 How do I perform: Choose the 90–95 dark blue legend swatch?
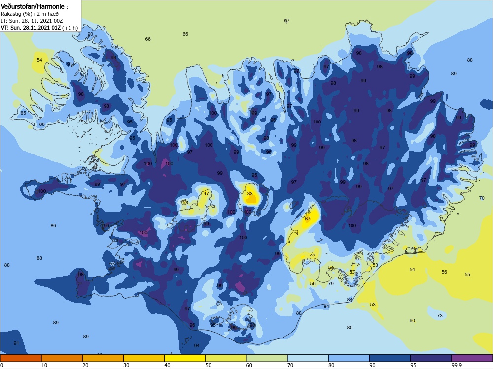point(390,358)
